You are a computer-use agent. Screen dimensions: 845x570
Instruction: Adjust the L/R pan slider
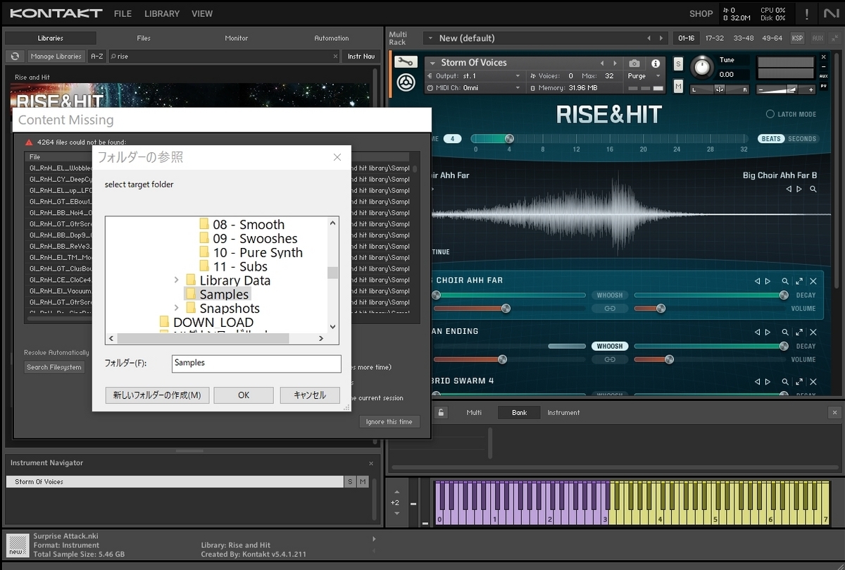tap(720, 89)
